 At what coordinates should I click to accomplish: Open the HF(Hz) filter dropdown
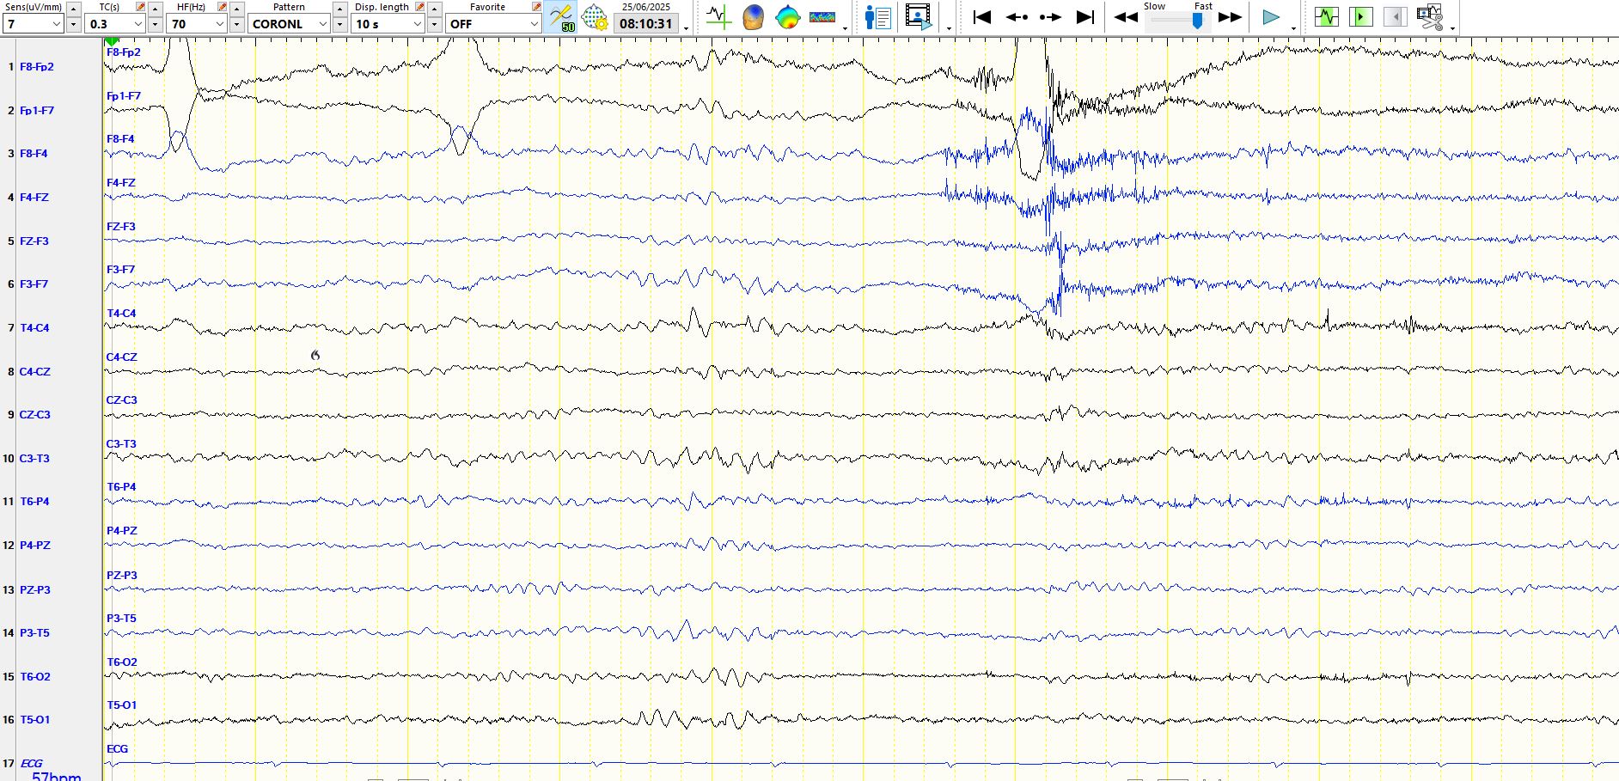[x=197, y=24]
